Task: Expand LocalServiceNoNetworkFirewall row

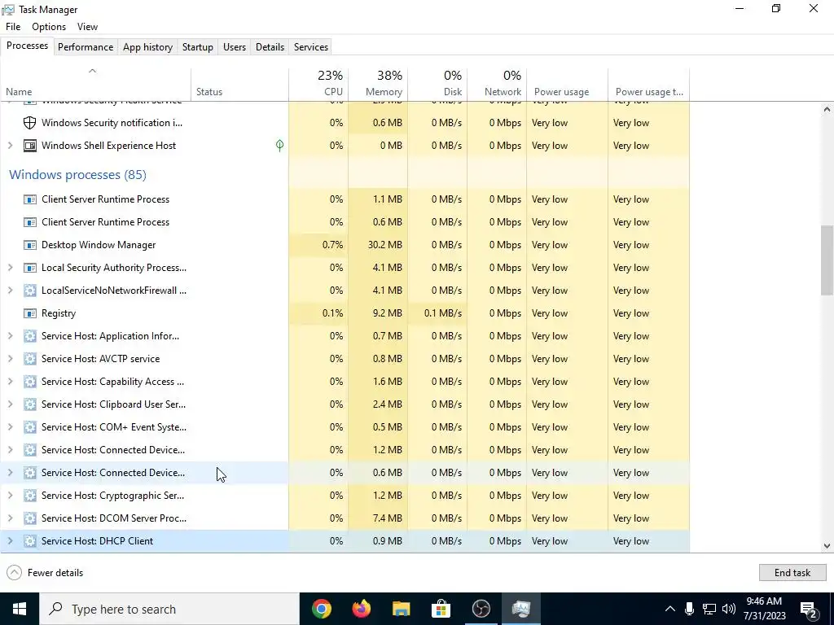Action: [x=10, y=291]
